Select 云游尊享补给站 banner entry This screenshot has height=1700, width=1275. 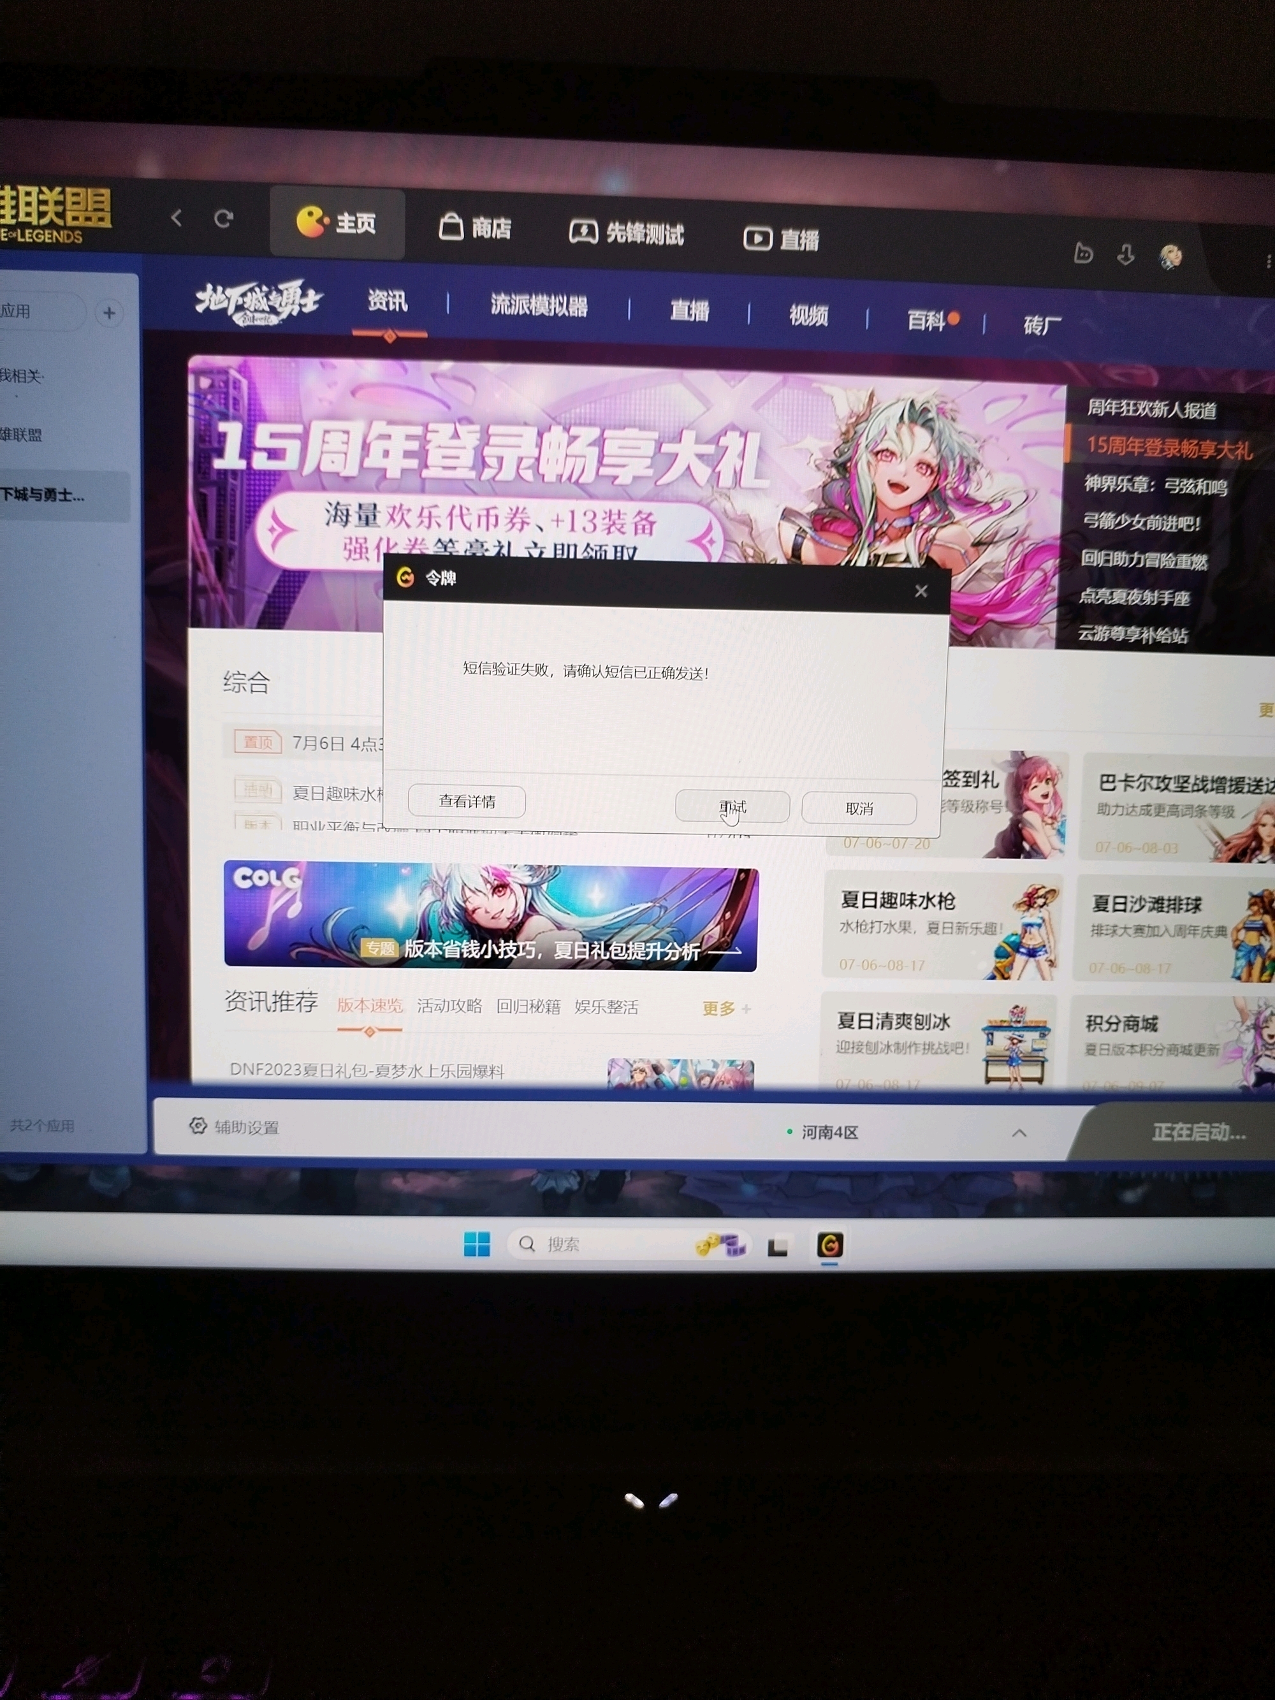tap(1132, 634)
